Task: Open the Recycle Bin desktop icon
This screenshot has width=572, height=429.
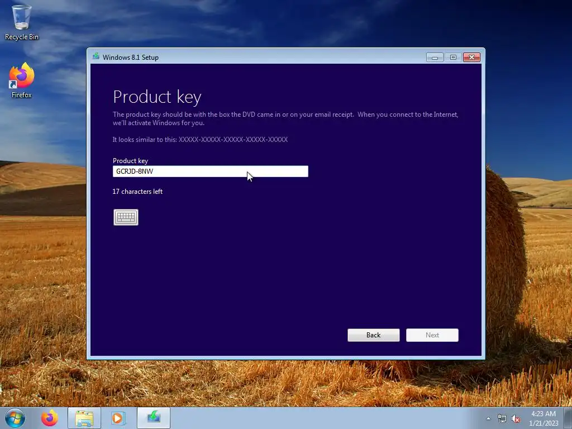Action: coord(22,22)
